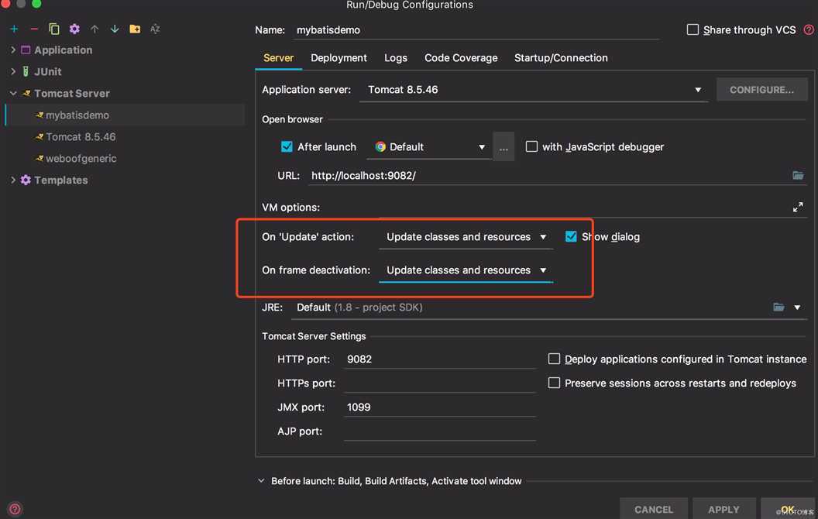
Task: Click the JMX port field
Action: 439,407
